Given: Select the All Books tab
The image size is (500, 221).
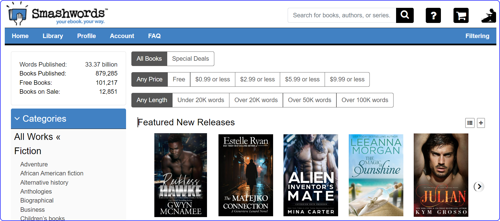Looking at the screenshot, I should tap(149, 59).
